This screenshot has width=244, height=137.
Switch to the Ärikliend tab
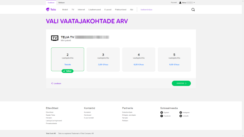point(62,3)
